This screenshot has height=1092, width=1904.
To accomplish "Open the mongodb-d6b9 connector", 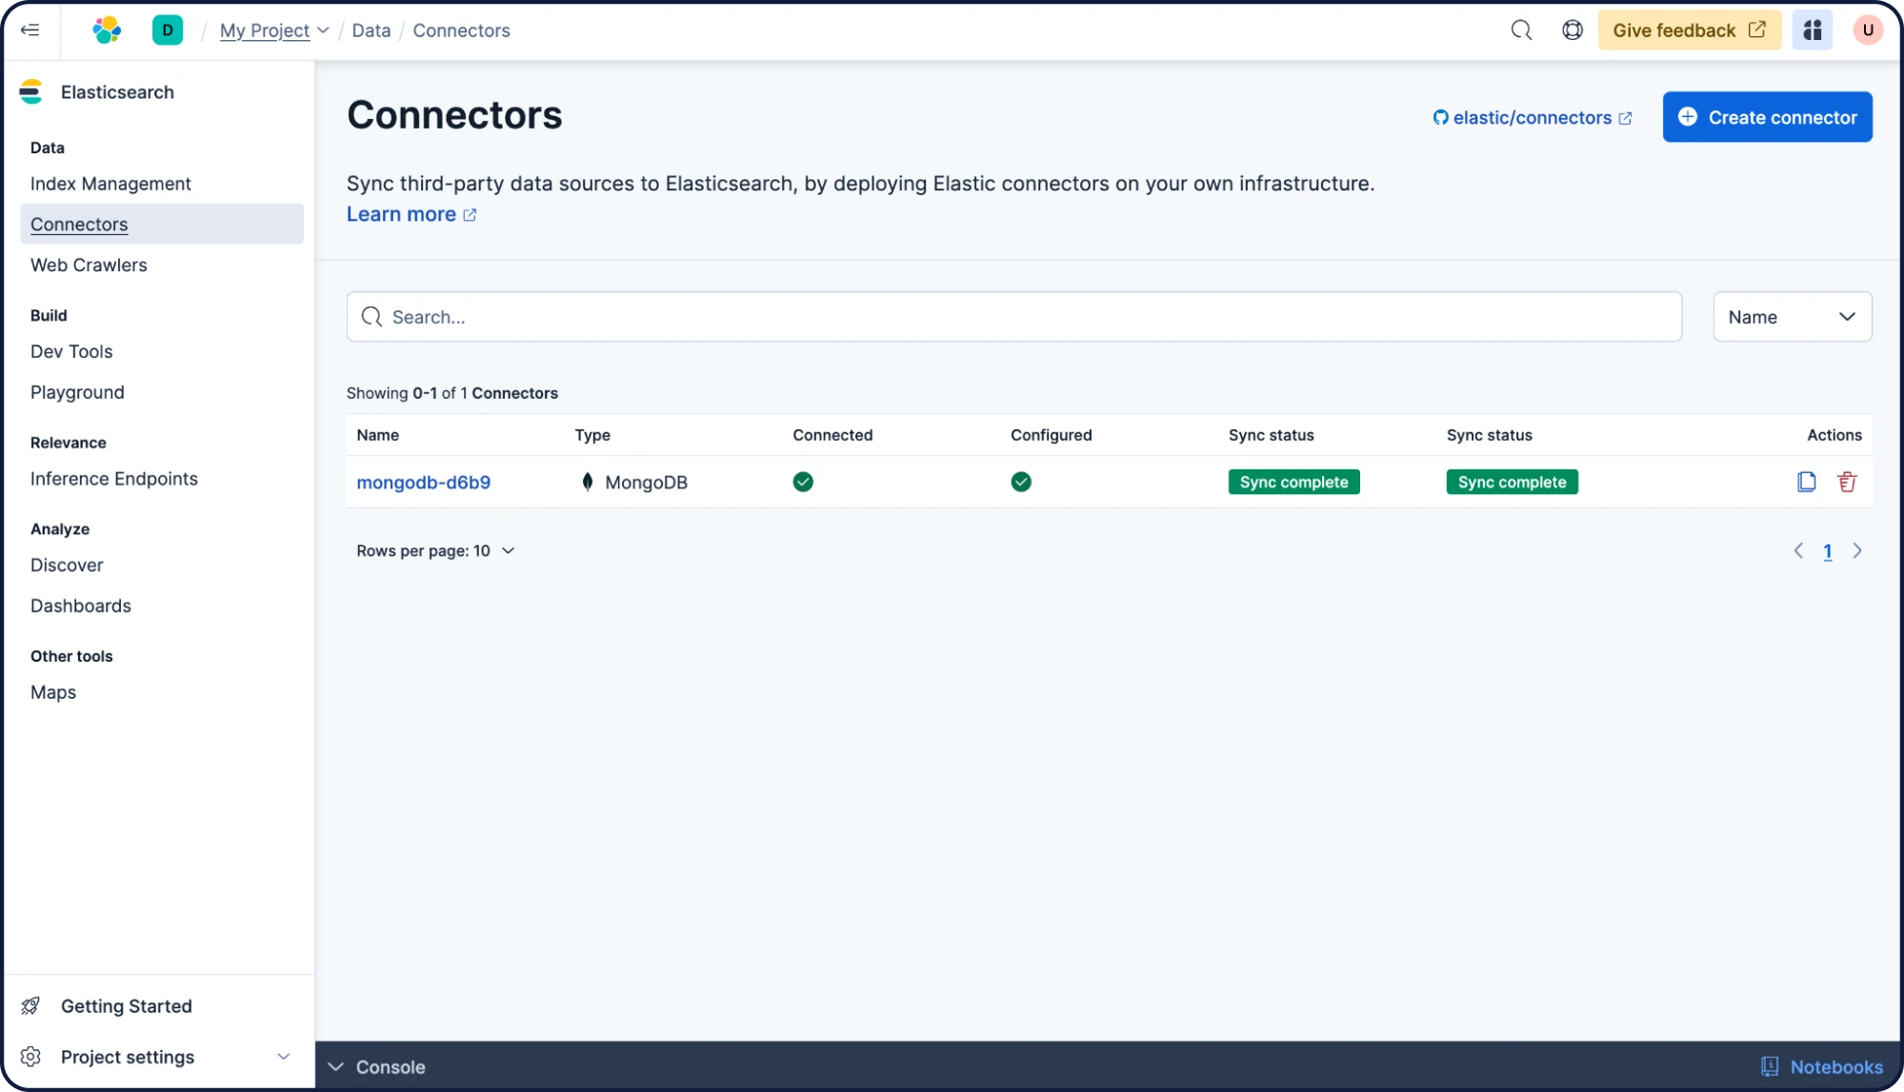I will click(x=423, y=483).
